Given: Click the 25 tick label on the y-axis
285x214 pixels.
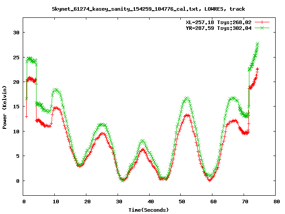Looking at the screenshot, I should [16, 58].
